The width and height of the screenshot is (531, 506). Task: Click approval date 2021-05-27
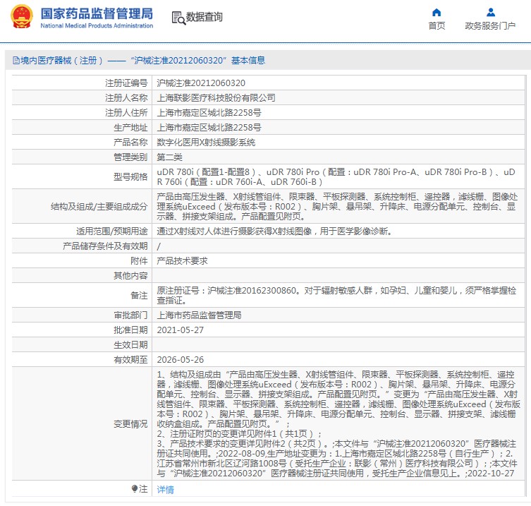coord(180,330)
